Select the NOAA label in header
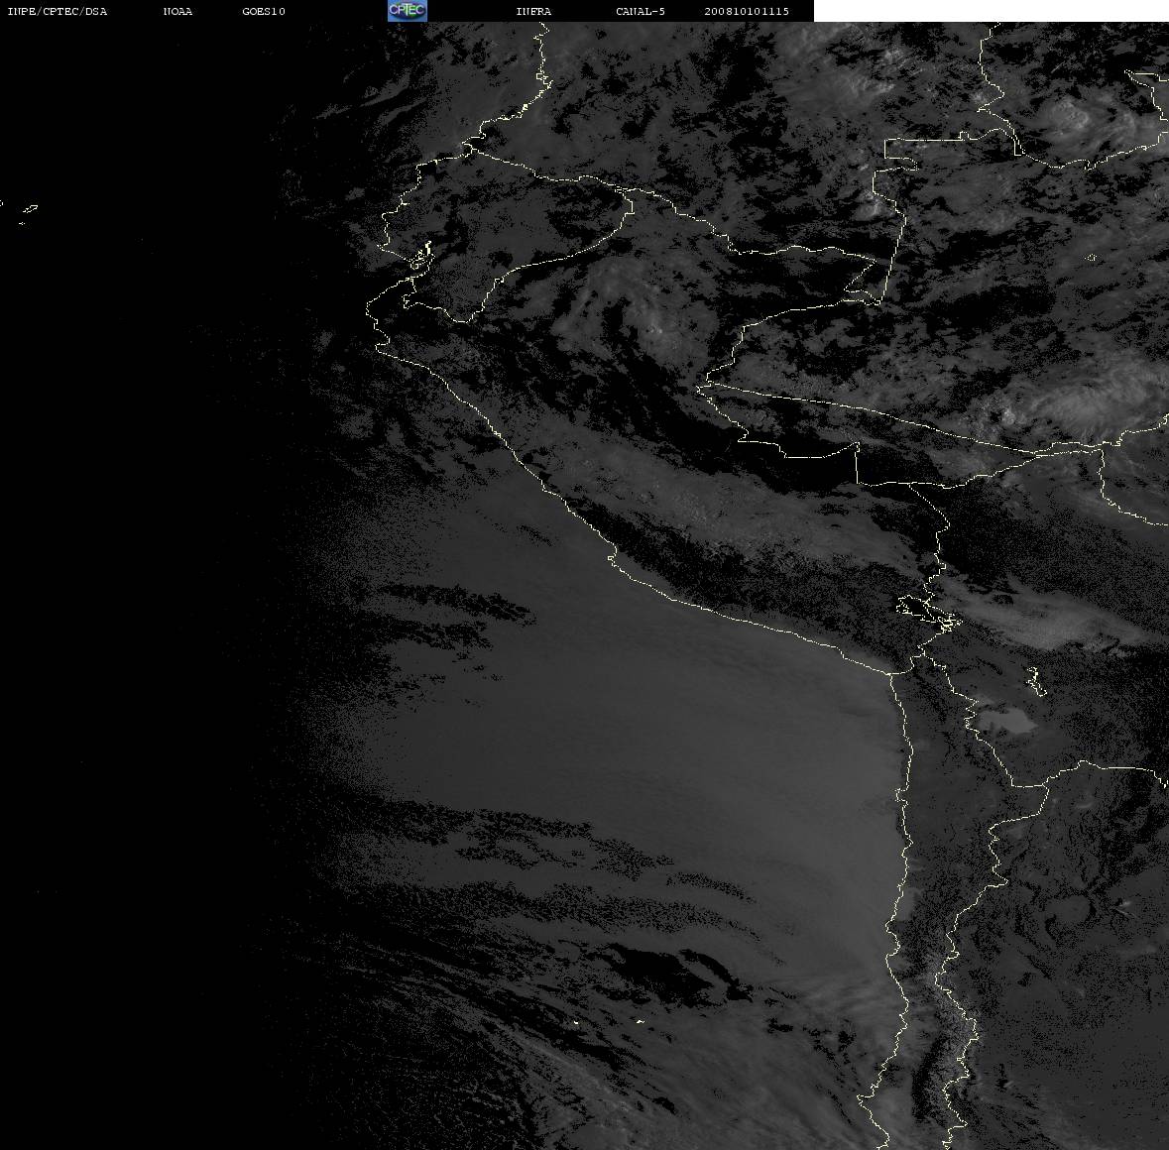 click(177, 11)
